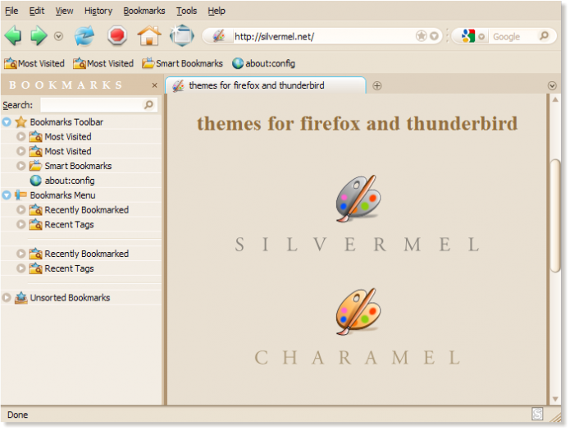Viewport: 570px width, 431px height.
Task: Select the themes for firefox and thunderbird tab
Action: click(x=266, y=85)
